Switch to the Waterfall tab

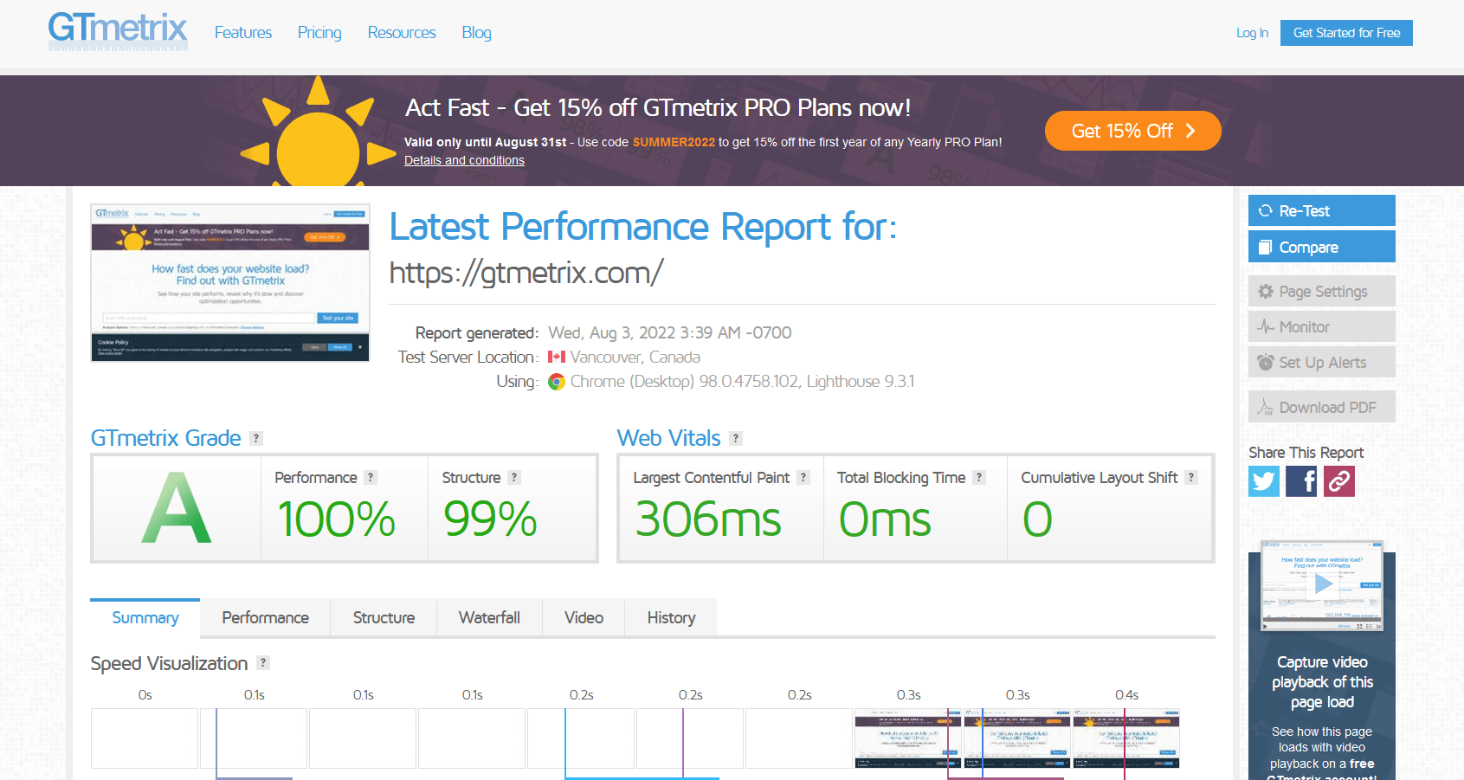coord(489,618)
